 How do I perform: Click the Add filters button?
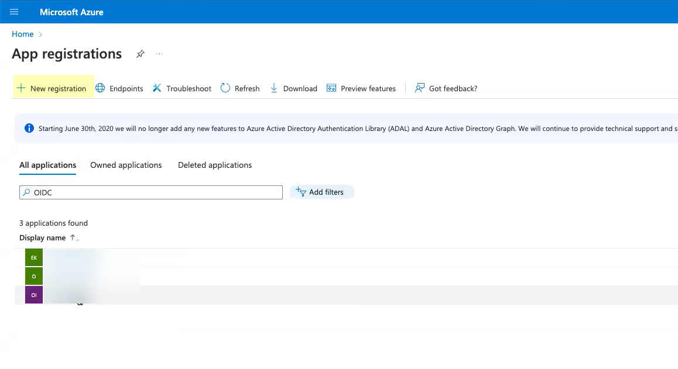click(321, 192)
